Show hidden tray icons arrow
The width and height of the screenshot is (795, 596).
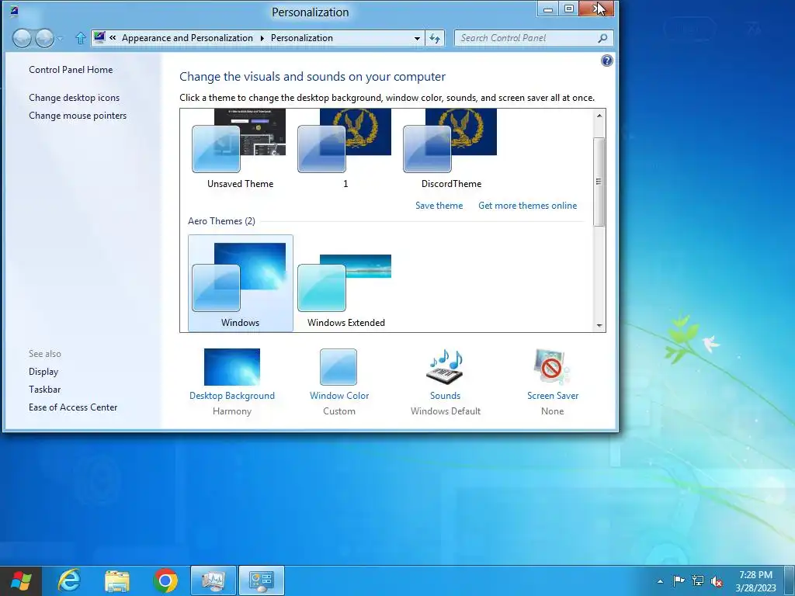pyautogui.click(x=660, y=581)
